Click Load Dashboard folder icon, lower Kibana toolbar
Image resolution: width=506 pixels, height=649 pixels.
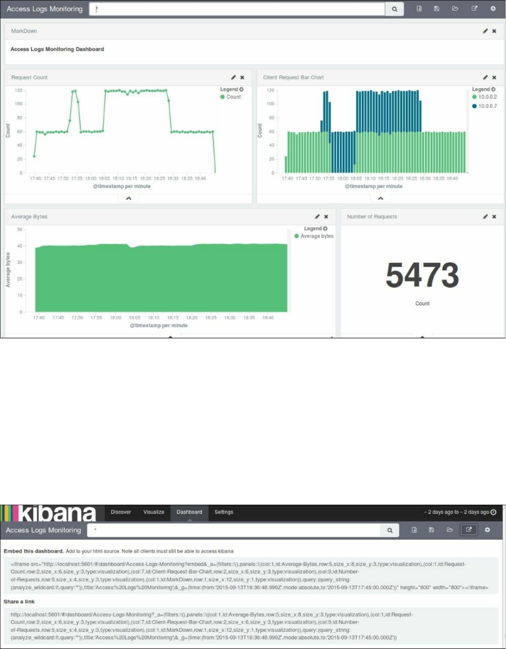pyautogui.click(x=450, y=530)
